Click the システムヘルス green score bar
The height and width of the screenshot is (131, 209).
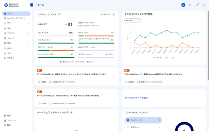[x=56, y=43]
